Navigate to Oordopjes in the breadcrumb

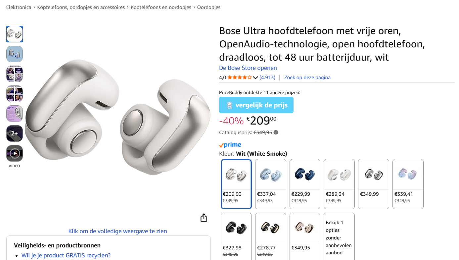click(x=209, y=7)
